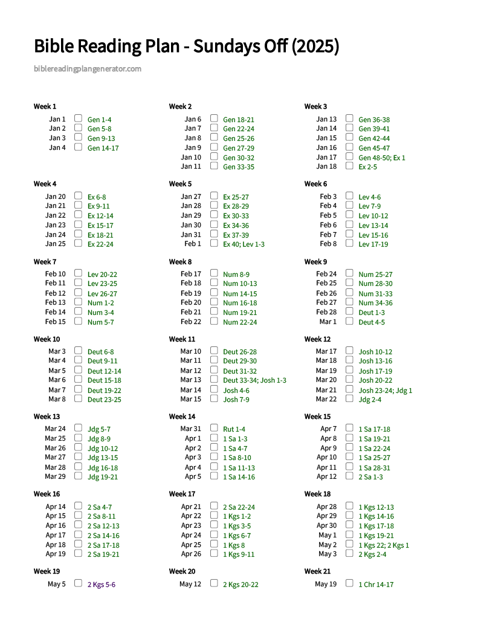This screenshot has width=478, height=619.
Task: Follow the 1 Chr 14-17 link
Action: pos(376,585)
